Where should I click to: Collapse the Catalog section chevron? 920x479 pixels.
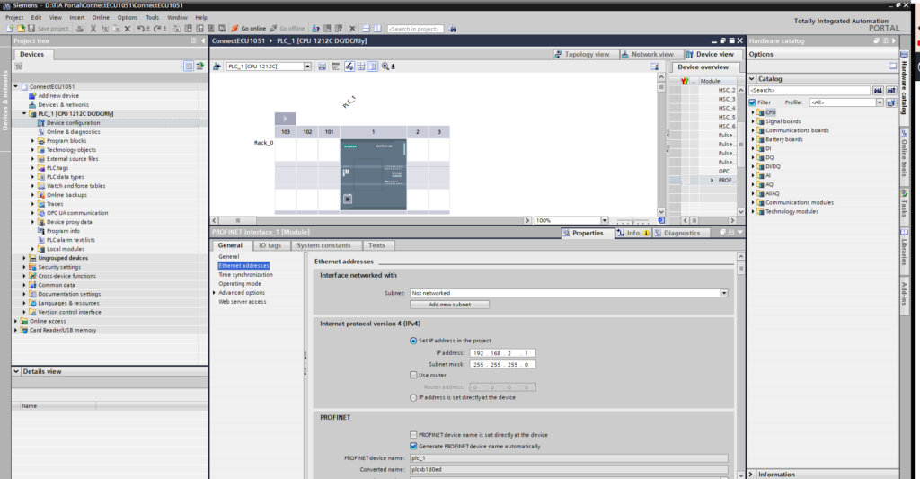coord(752,79)
